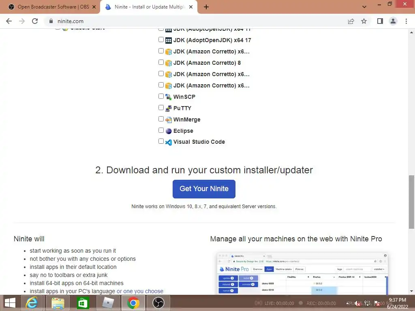Image resolution: width=415 pixels, height=311 pixels.
Task: Open the Chrome three-dot menu
Action: [406, 21]
